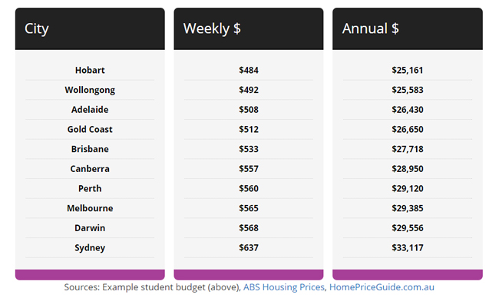This screenshot has height=298, width=499.
Task: Click the Canberra city name
Action: [90, 169]
